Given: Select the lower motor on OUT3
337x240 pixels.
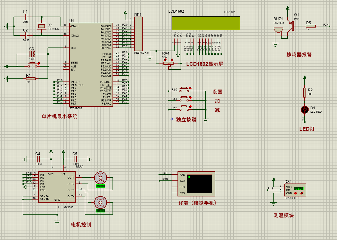Looking at the screenshot, I should tap(100, 202).
